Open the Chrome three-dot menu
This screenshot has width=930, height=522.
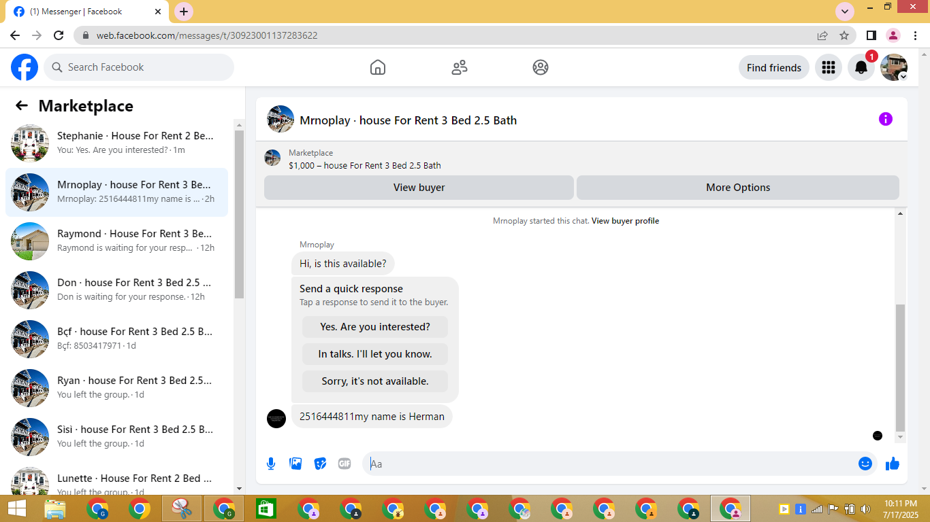point(915,35)
